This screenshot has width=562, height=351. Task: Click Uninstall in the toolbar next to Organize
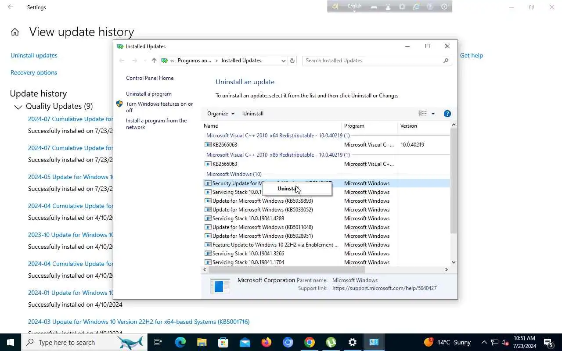click(253, 114)
